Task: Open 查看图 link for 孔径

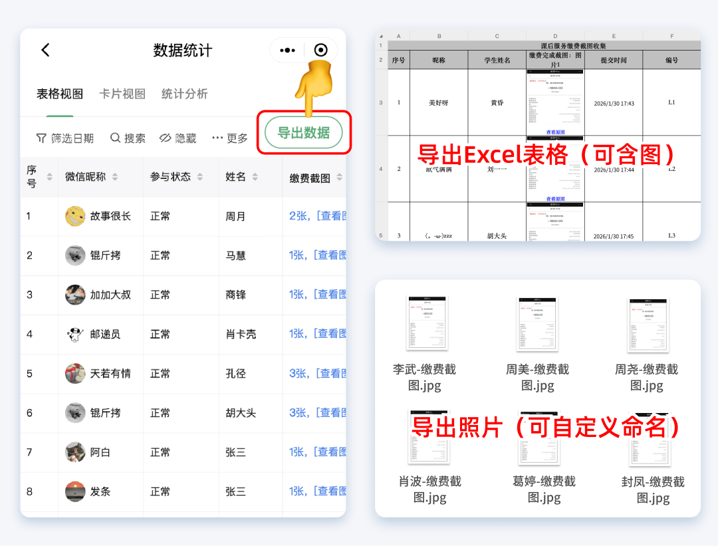Action: click(326, 374)
